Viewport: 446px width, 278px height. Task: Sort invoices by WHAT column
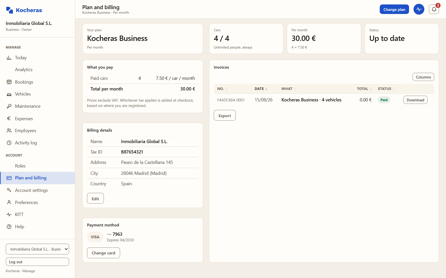(x=288, y=89)
